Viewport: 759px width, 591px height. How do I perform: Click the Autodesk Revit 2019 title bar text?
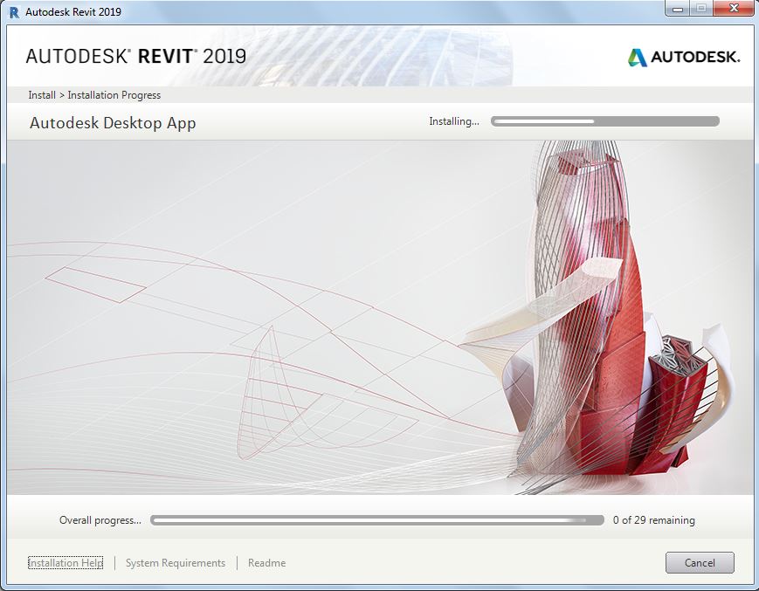74,11
